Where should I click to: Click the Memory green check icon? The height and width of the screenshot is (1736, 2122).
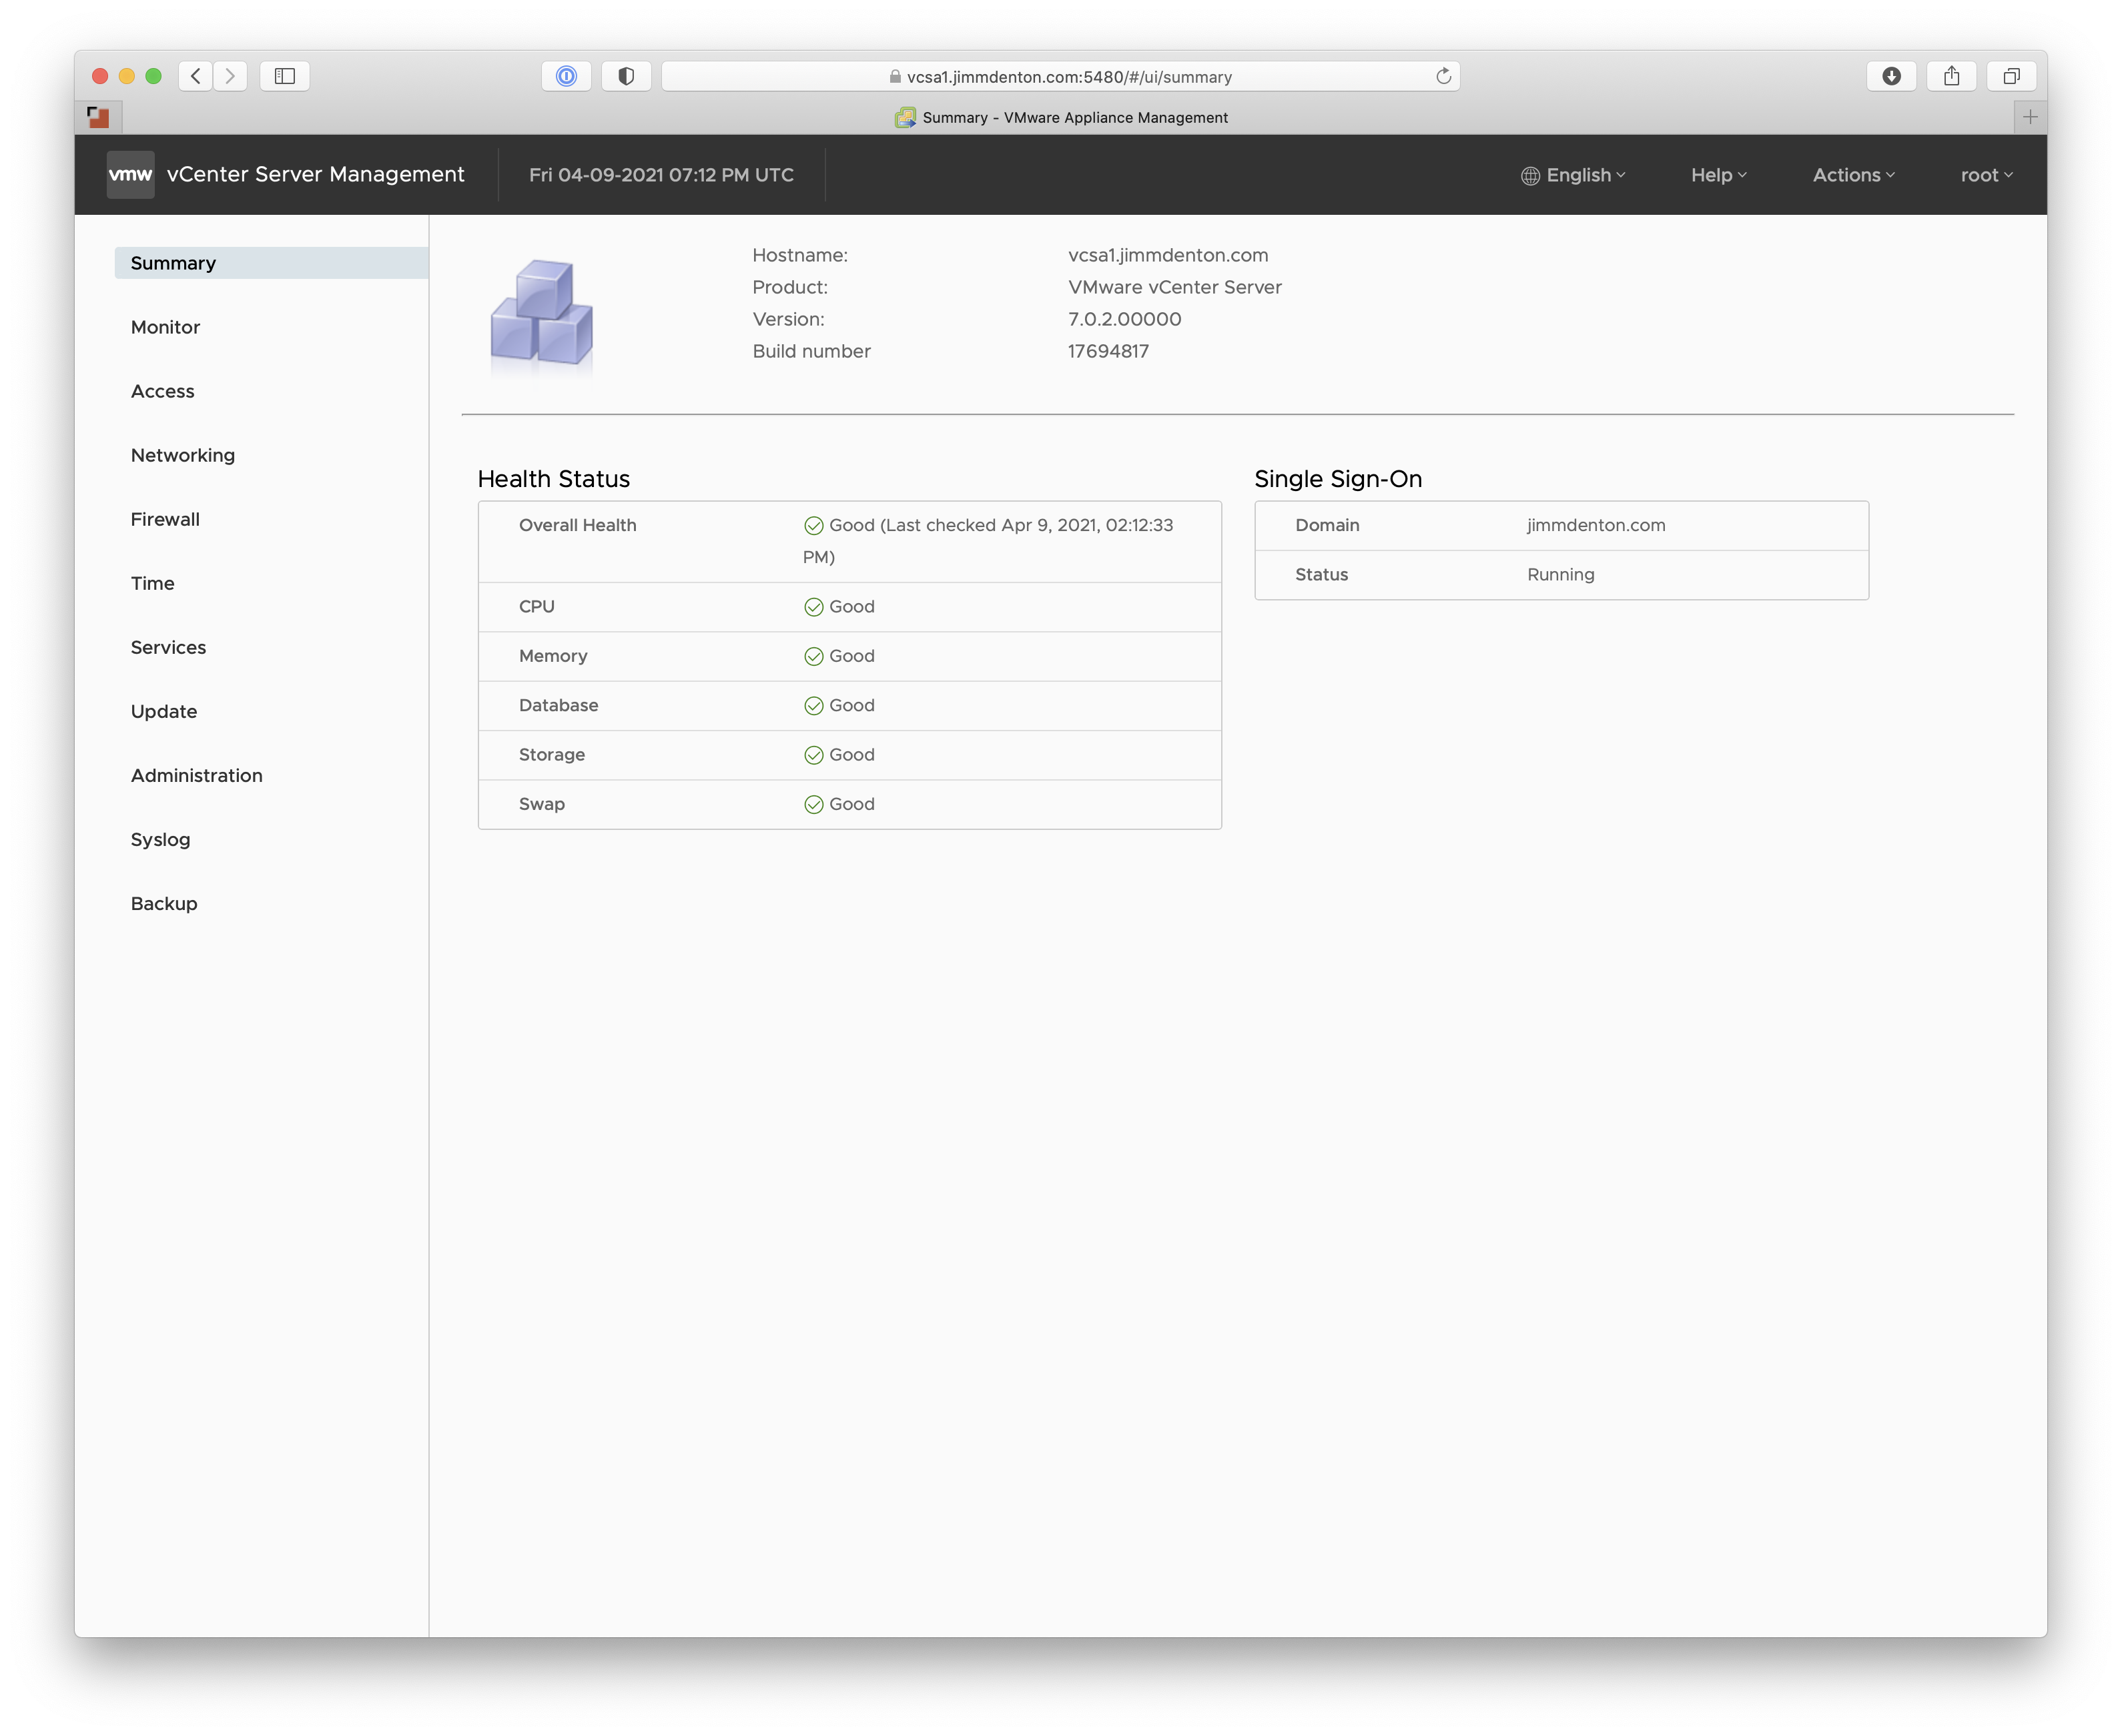click(814, 657)
